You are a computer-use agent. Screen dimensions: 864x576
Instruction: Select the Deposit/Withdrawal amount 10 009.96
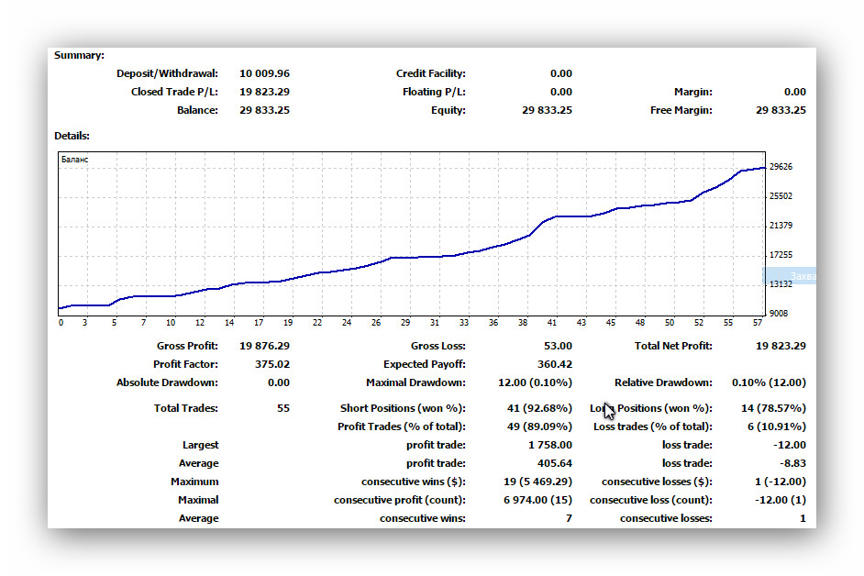[x=264, y=73]
